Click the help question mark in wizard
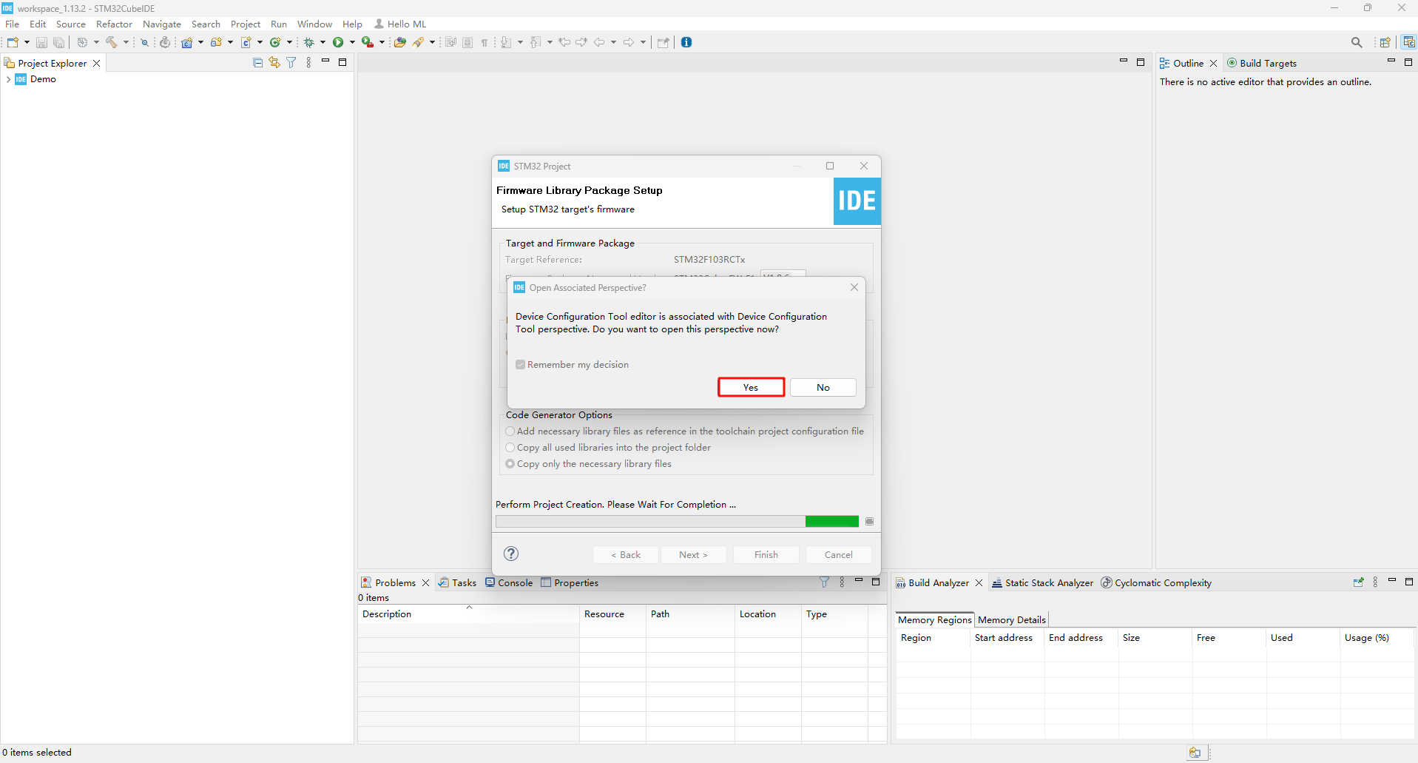Viewport: 1418px width, 763px height. point(511,554)
